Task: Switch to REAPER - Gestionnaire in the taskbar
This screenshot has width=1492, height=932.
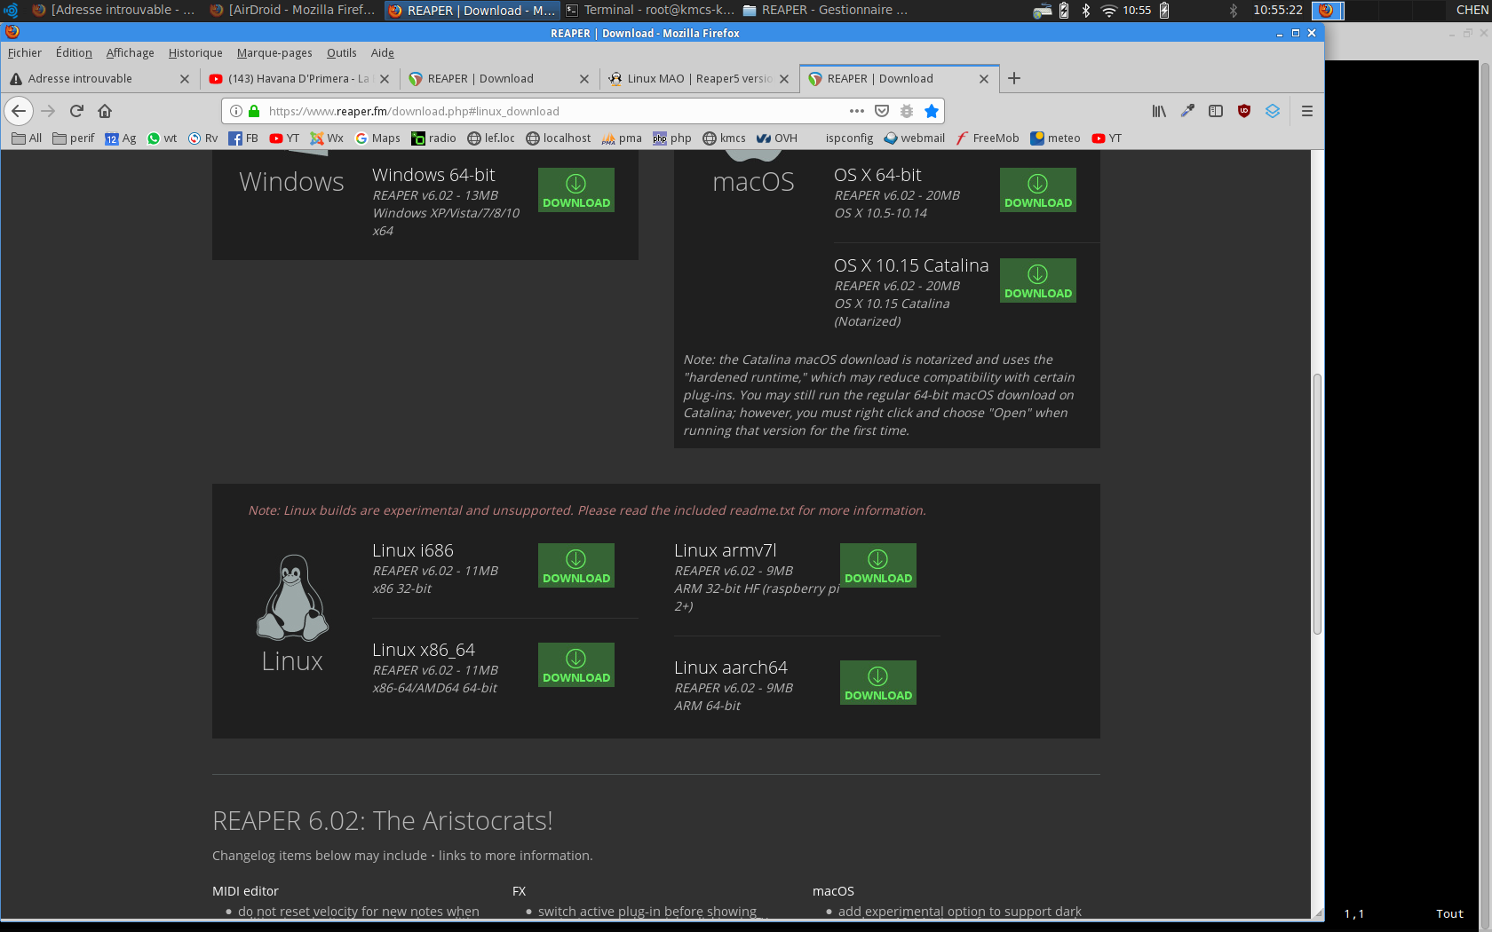Action: click(x=826, y=10)
